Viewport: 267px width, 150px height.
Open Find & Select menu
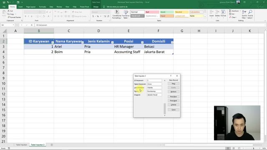(x=250, y=14)
